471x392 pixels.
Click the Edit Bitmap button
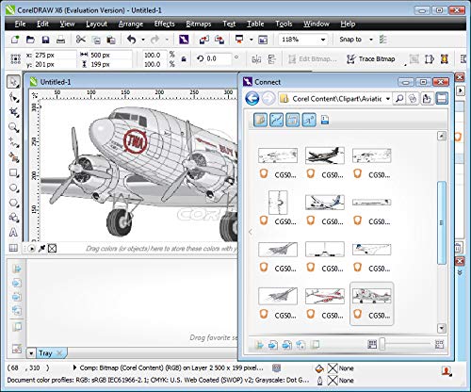pos(313,59)
